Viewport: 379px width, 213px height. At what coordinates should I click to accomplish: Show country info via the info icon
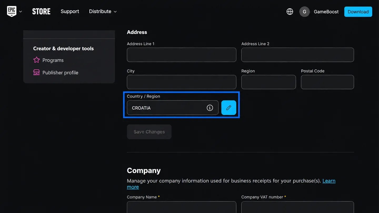tap(210, 108)
